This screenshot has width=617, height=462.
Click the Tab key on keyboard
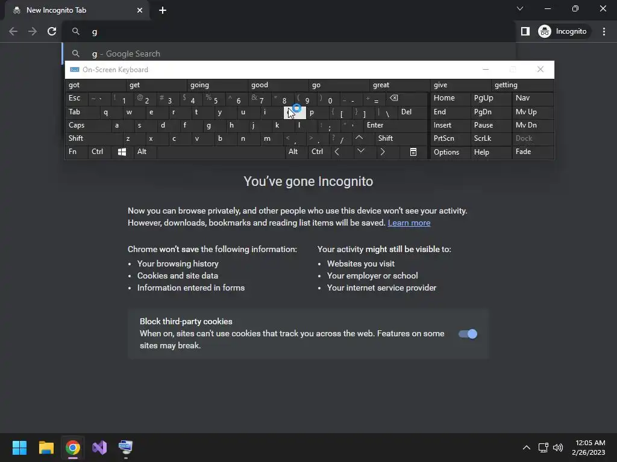coord(82,112)
